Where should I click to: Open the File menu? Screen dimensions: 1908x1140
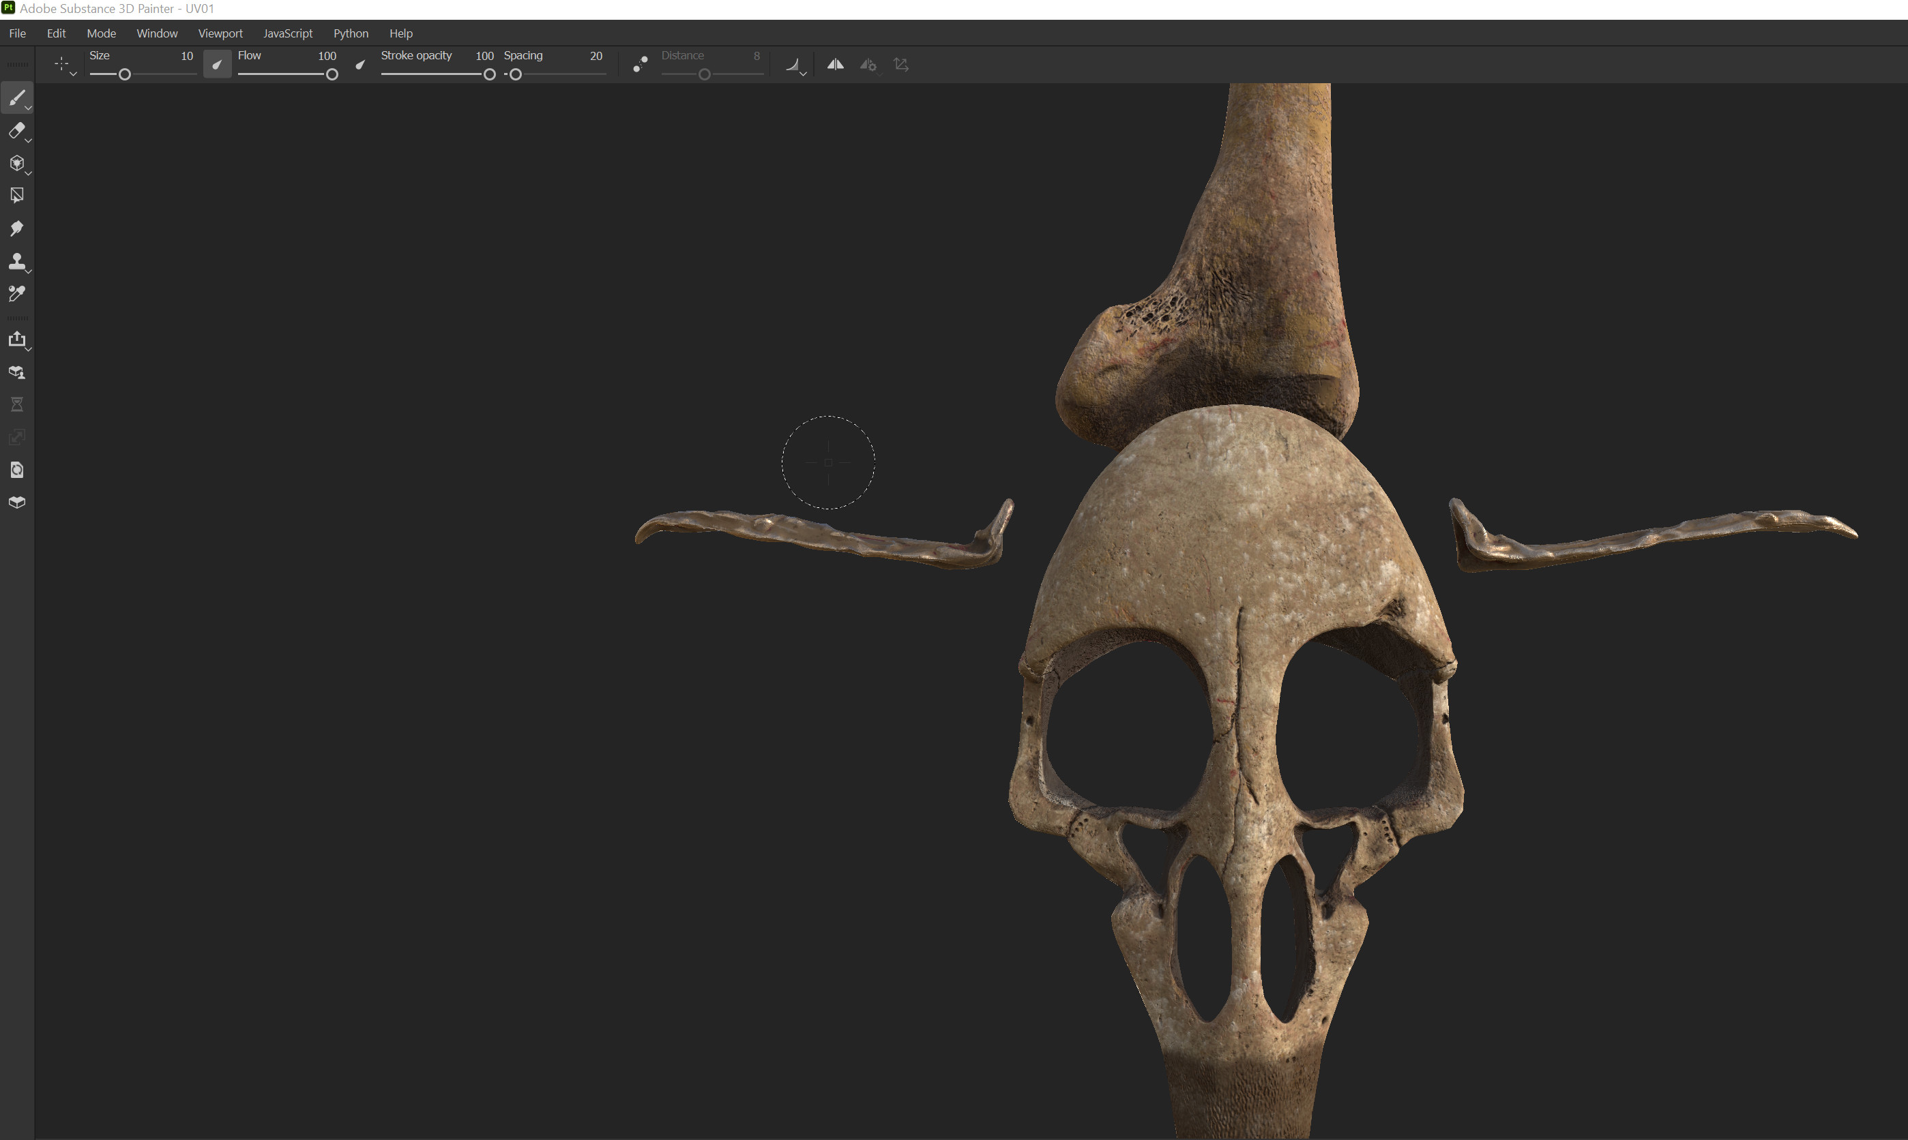coord(17,33)
